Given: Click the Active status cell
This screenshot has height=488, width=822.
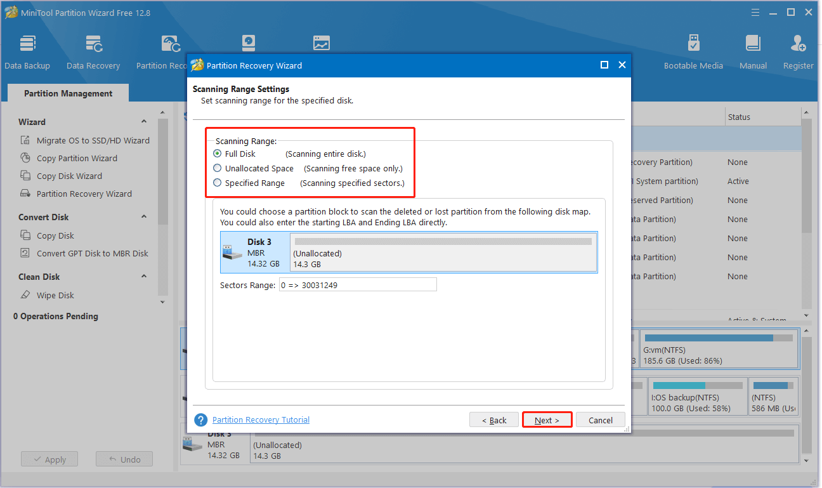Looking at the screenshot, I should coord(738,181).
